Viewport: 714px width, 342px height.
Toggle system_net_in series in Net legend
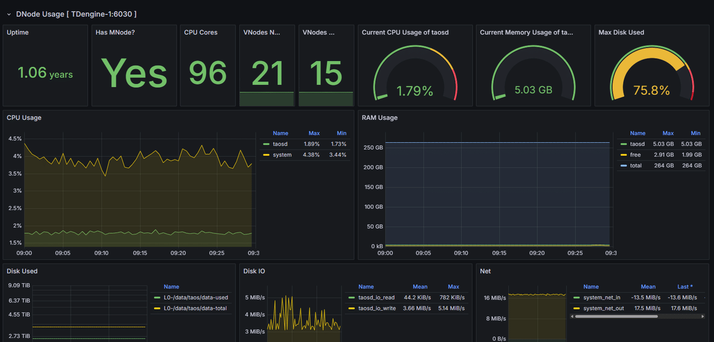point(601,297)
